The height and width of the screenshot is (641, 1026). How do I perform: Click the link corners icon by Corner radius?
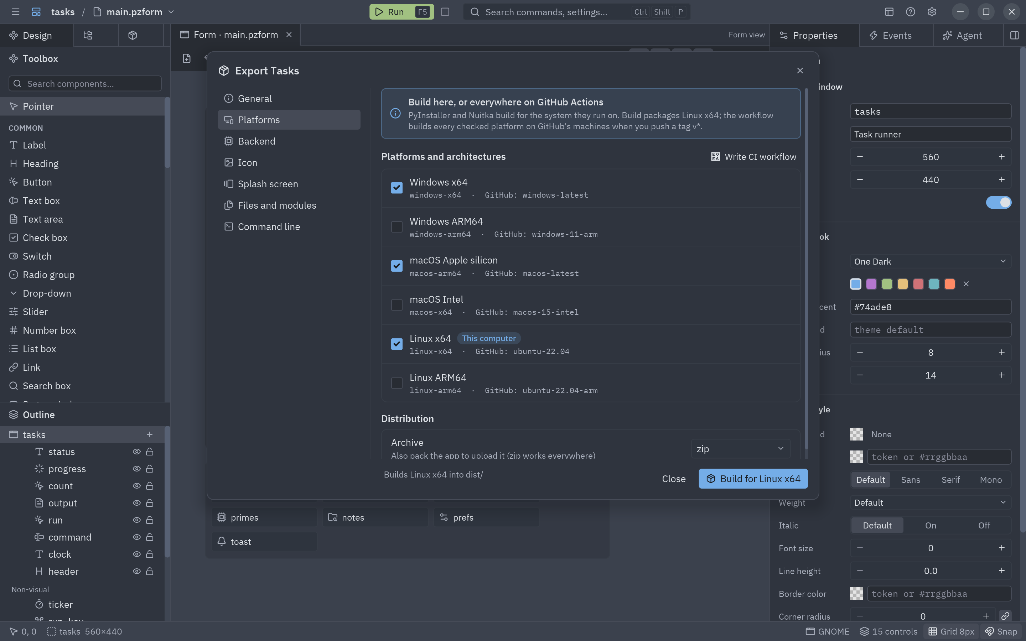pyautogui.click(x=1005, y=616)
